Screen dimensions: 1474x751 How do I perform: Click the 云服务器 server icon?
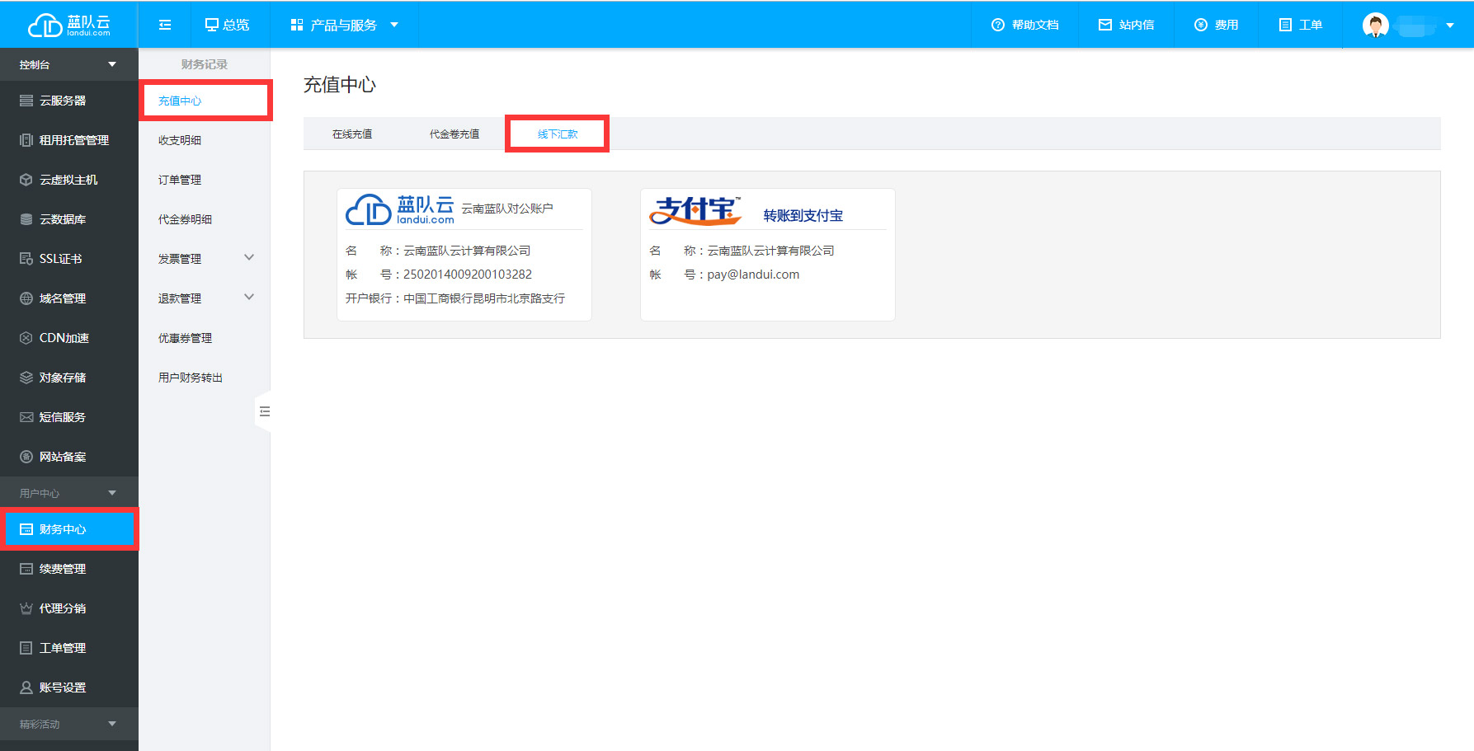pos(26,101)
